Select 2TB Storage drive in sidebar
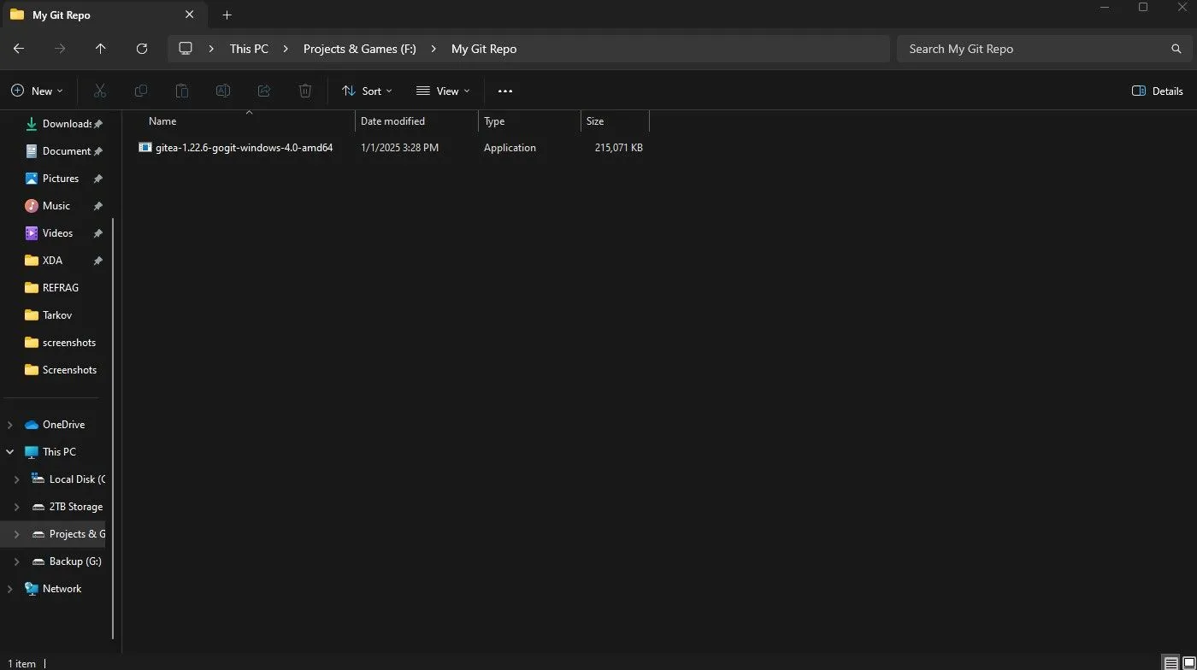Viewport: 1197px width, 670px height. 75,507
